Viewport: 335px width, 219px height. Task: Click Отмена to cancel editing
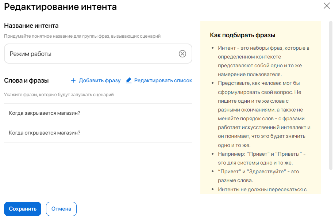(x=61, y=209)
